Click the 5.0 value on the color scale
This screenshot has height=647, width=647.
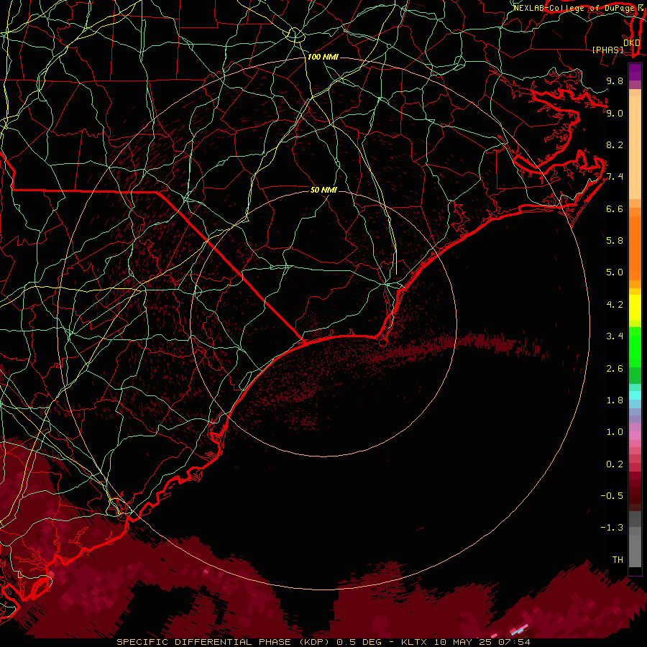pos(615,272)
